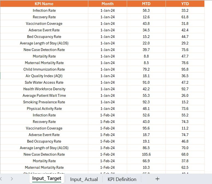Click the MTD value 95.6
The width and height of the screenshot is (212, 184).
coord(146,128)
